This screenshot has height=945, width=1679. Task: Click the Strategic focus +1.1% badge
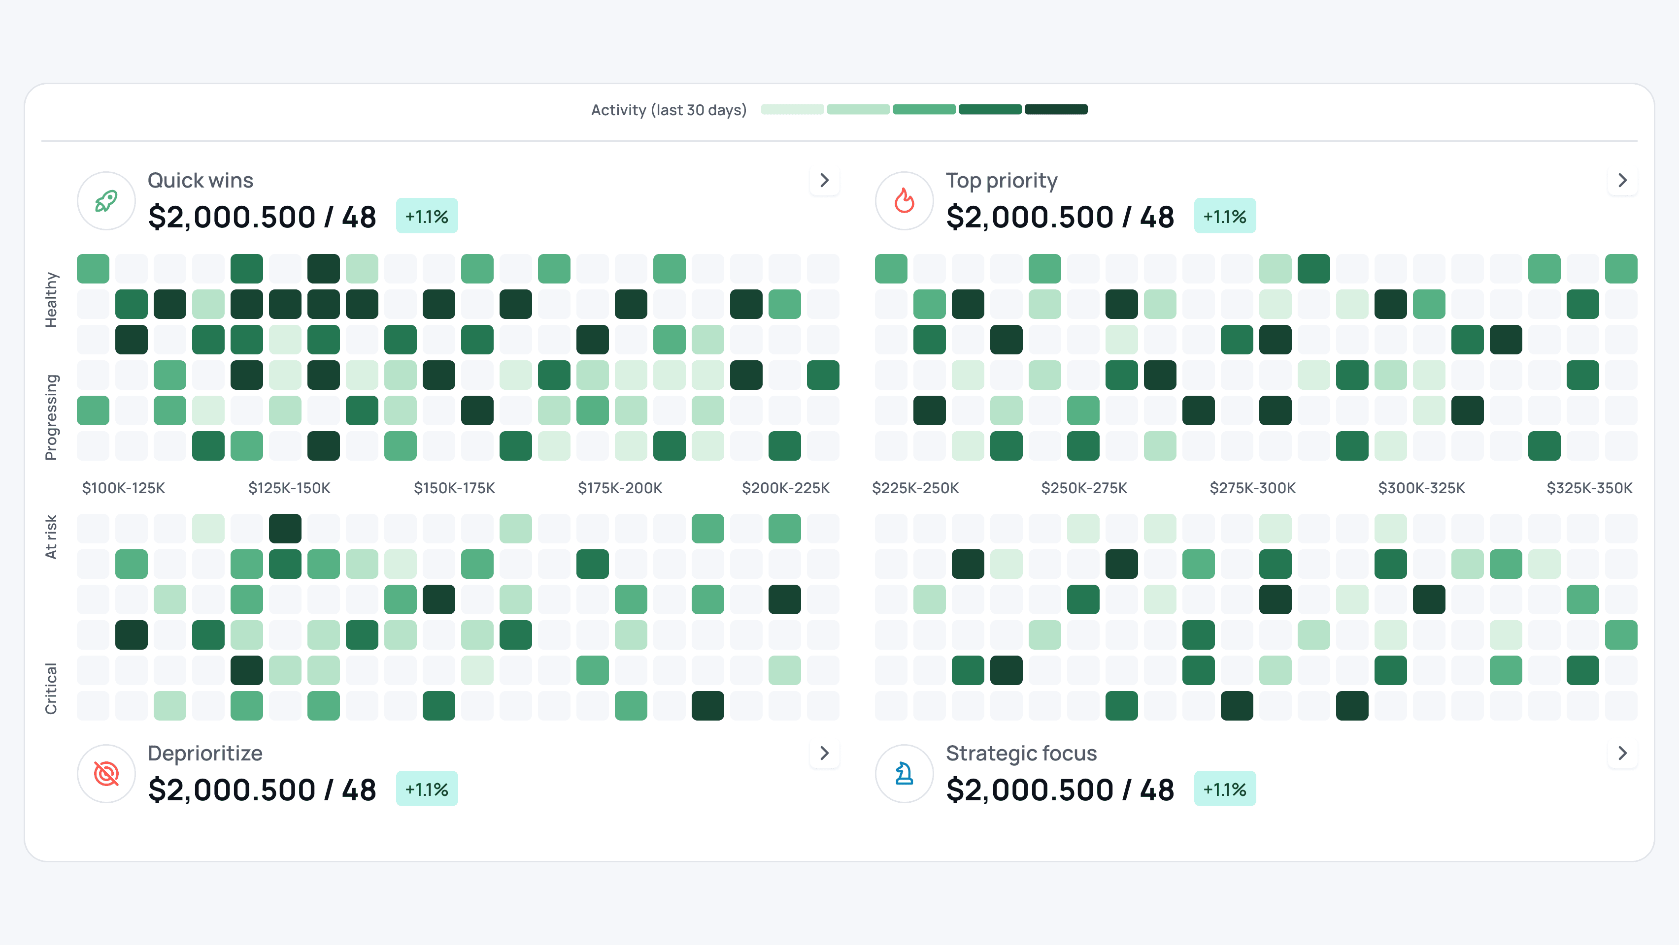pyautogui.click(x=1225, y=789)
